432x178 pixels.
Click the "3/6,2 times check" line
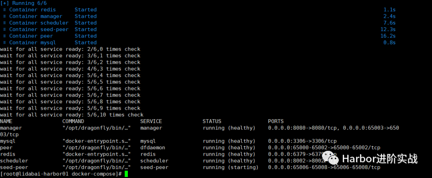pos(70,62)
